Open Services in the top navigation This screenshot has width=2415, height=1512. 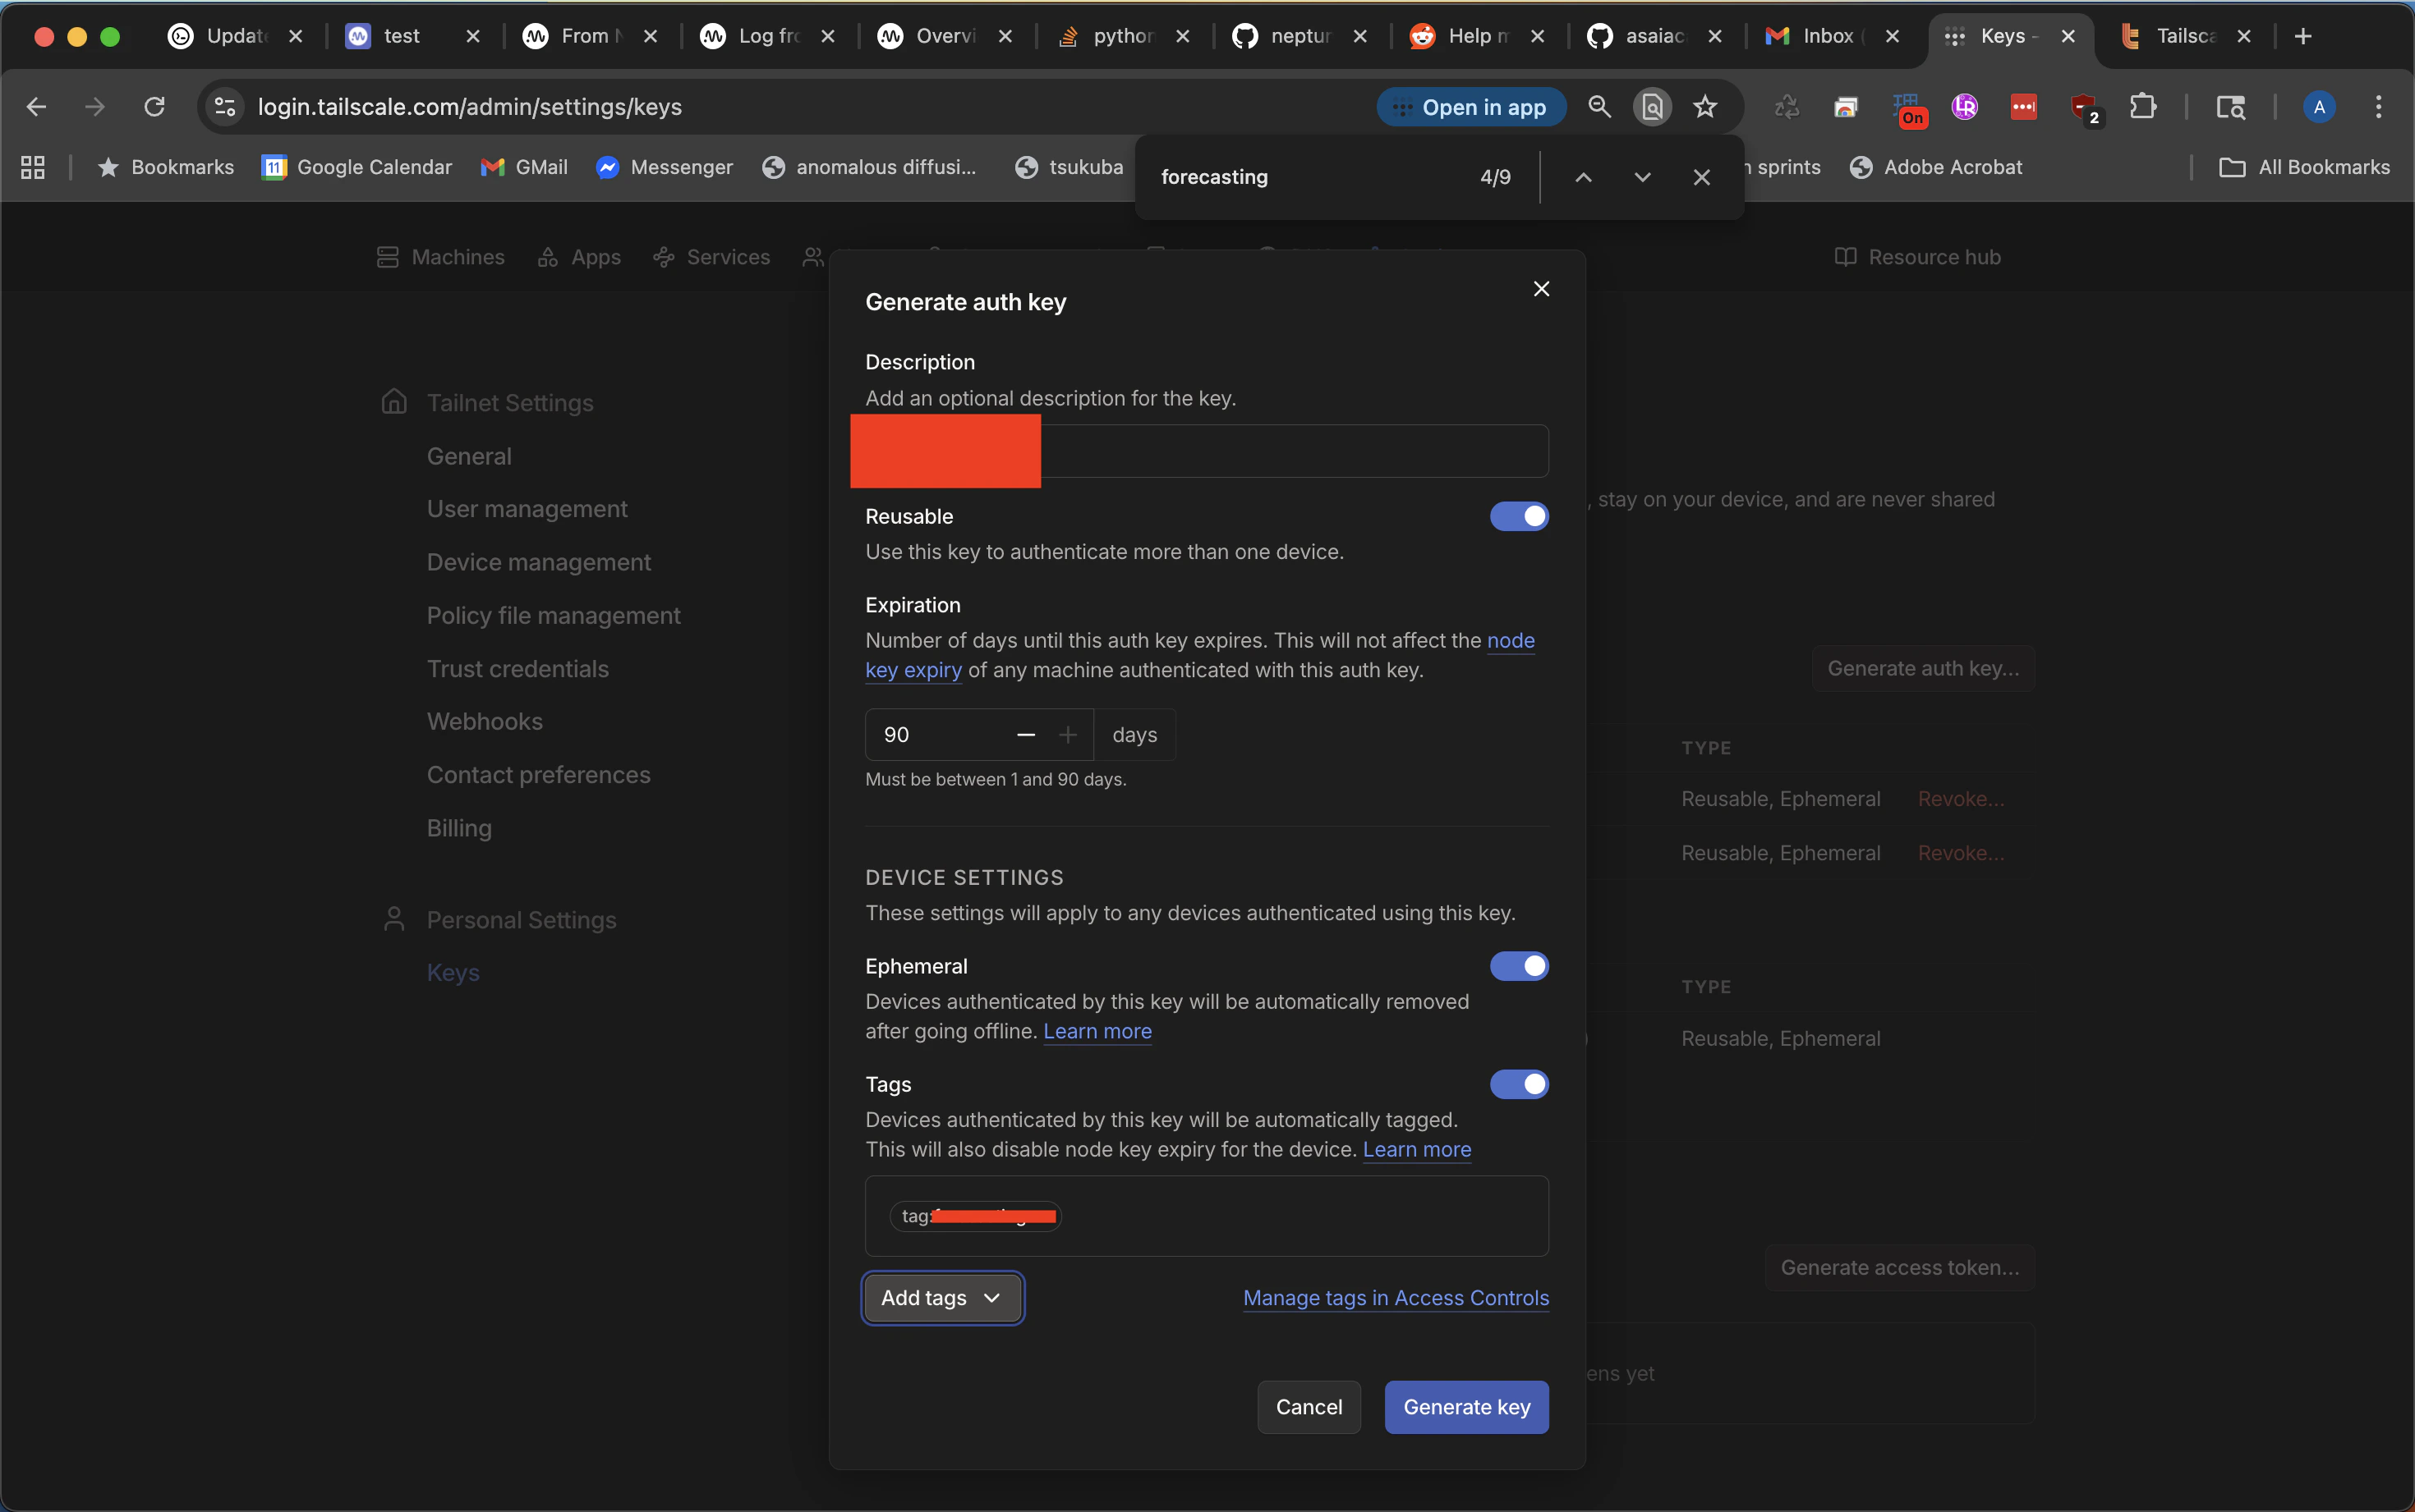(711, 257)
